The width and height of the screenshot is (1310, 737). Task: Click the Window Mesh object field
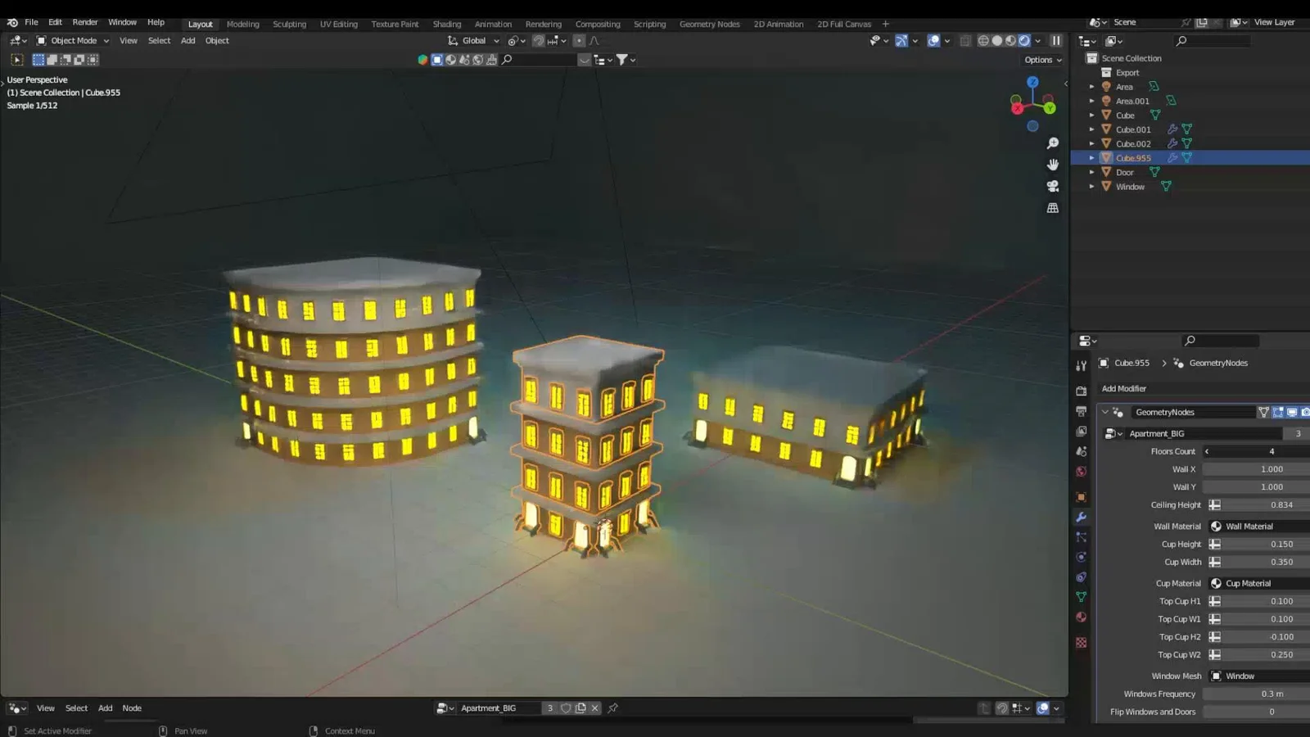coord(1259,676)
